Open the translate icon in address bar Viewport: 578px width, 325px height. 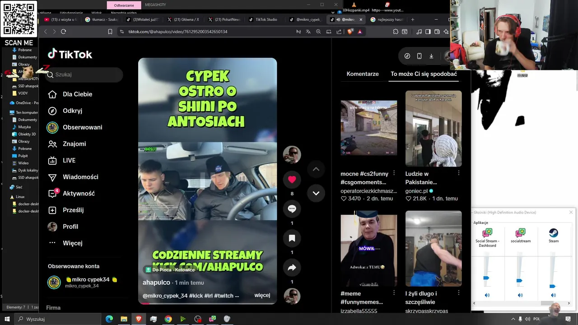click(x=308, y=32)
